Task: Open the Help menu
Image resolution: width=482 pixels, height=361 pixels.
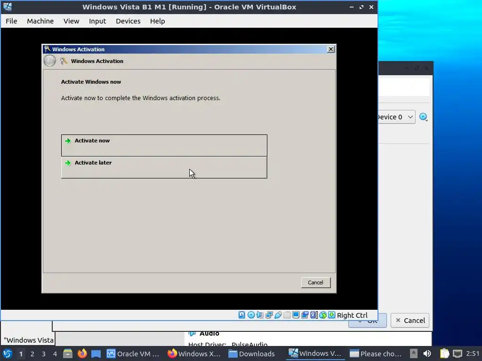Action: [157, 21]
